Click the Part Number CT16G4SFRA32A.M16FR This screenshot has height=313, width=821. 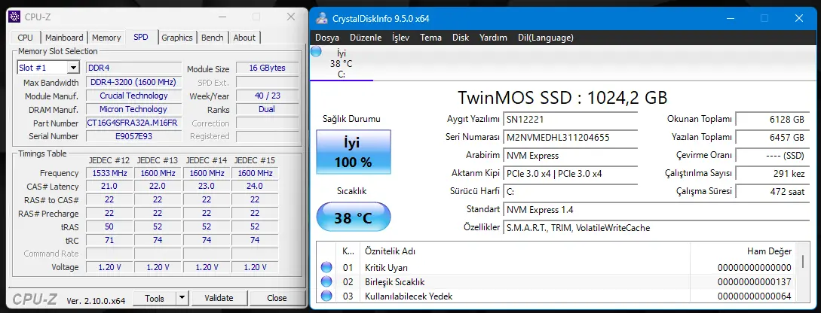click(x=134, y=123)
